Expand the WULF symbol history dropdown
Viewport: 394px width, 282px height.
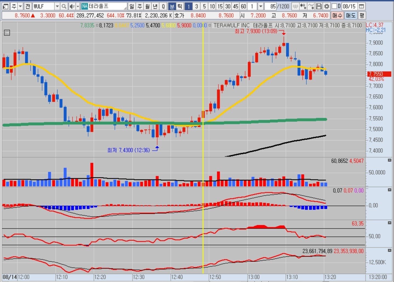click(57, 6)
